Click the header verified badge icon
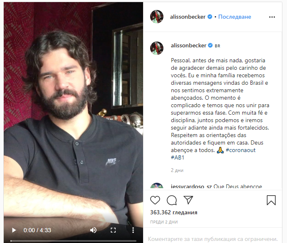287x243 pixels. pos(210,17)
